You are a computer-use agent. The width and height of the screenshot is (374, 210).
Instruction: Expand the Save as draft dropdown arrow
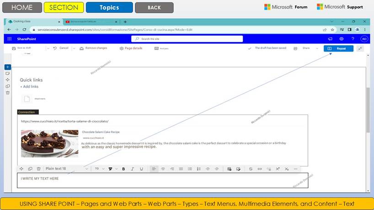[x=48, y=48]
